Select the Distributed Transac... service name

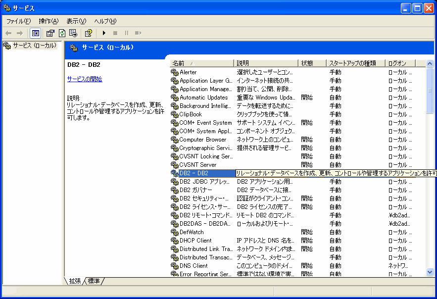(x=206, y=257)
